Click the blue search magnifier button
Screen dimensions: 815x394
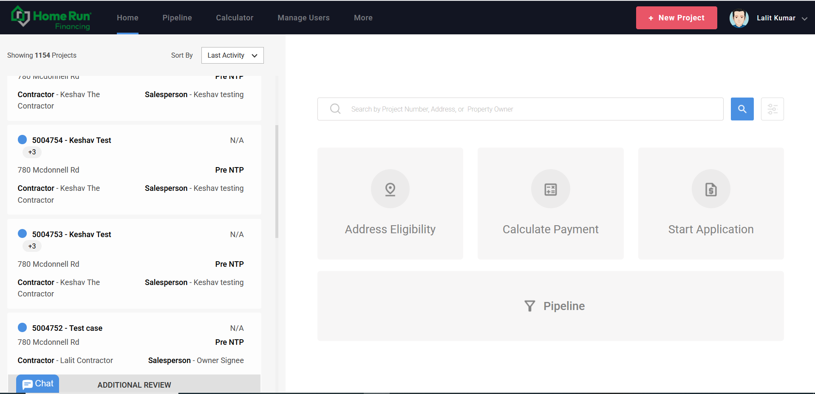pos(742,109)
